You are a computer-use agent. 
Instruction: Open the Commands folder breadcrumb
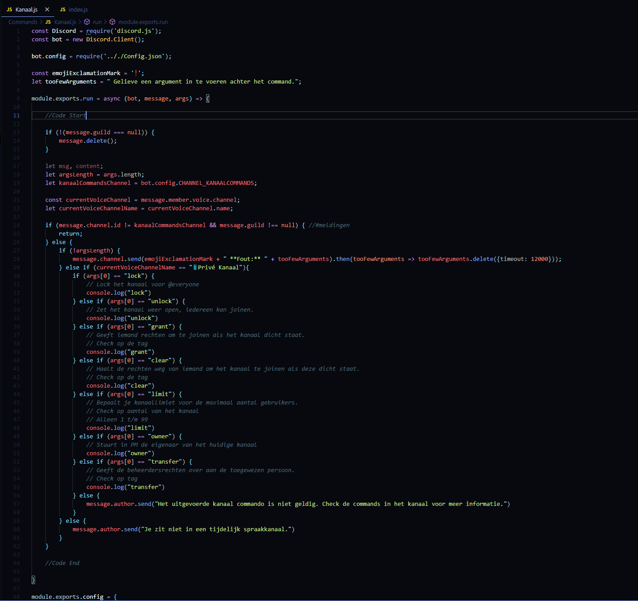(23, 22)
